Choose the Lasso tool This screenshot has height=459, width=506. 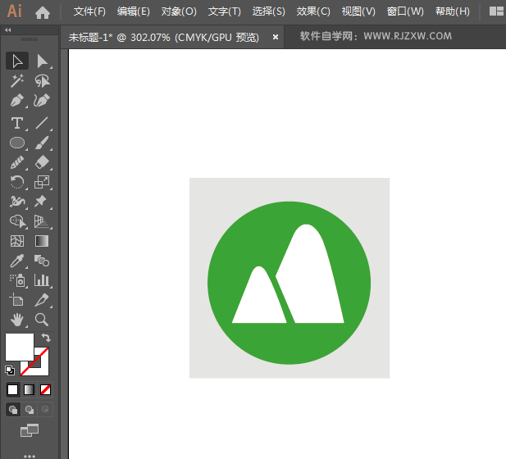pyautogui.click(x=43, y=80)
